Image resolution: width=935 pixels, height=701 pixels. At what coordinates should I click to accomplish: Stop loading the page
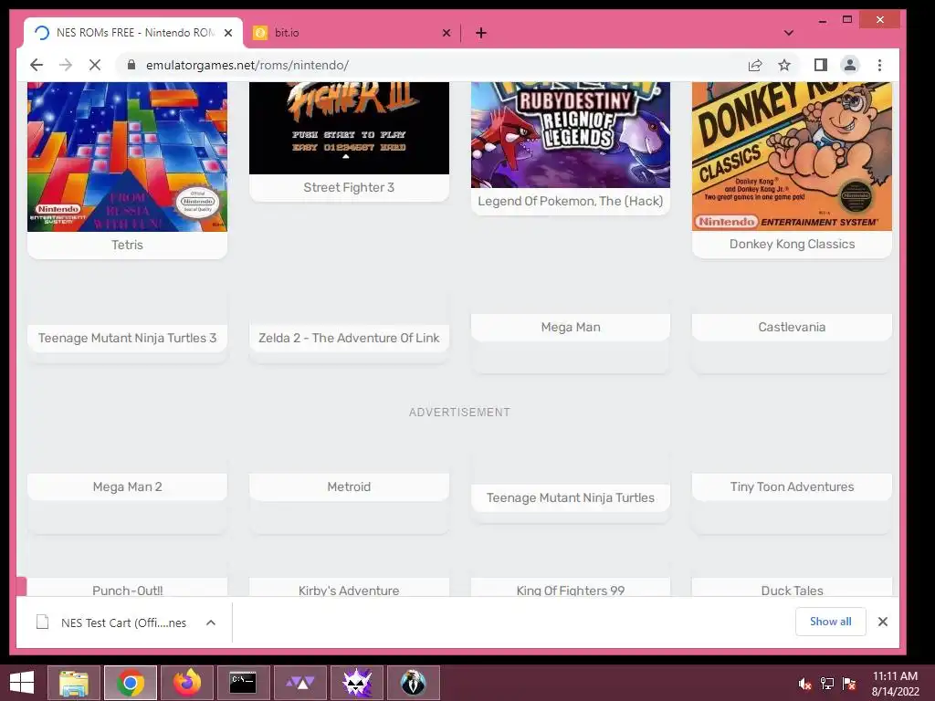[95, 65]
